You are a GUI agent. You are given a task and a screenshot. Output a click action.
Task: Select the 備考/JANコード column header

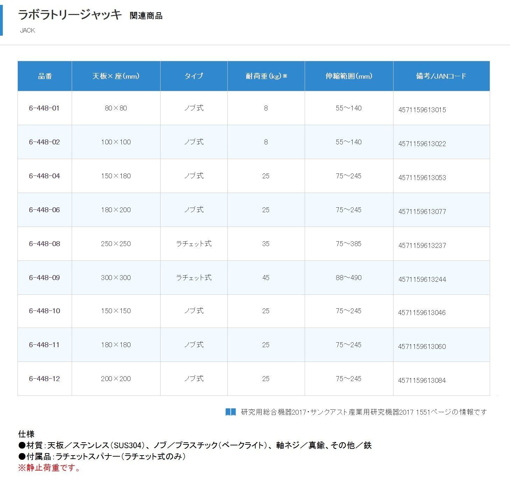pyautogui.click(x=441, y=76)
